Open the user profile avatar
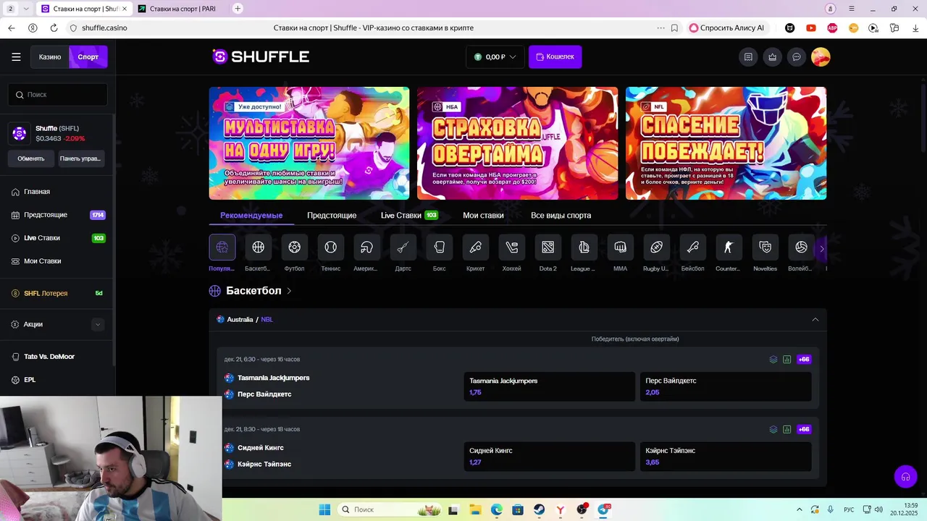The width and height of the screenshot is (927, 521). coord(821,57)
